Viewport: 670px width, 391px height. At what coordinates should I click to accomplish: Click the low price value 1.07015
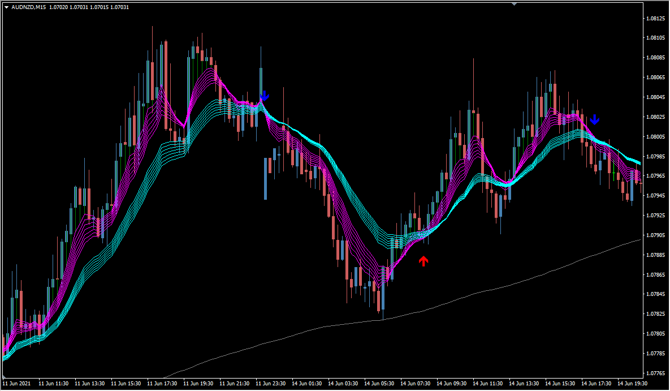tap(99, 7)
